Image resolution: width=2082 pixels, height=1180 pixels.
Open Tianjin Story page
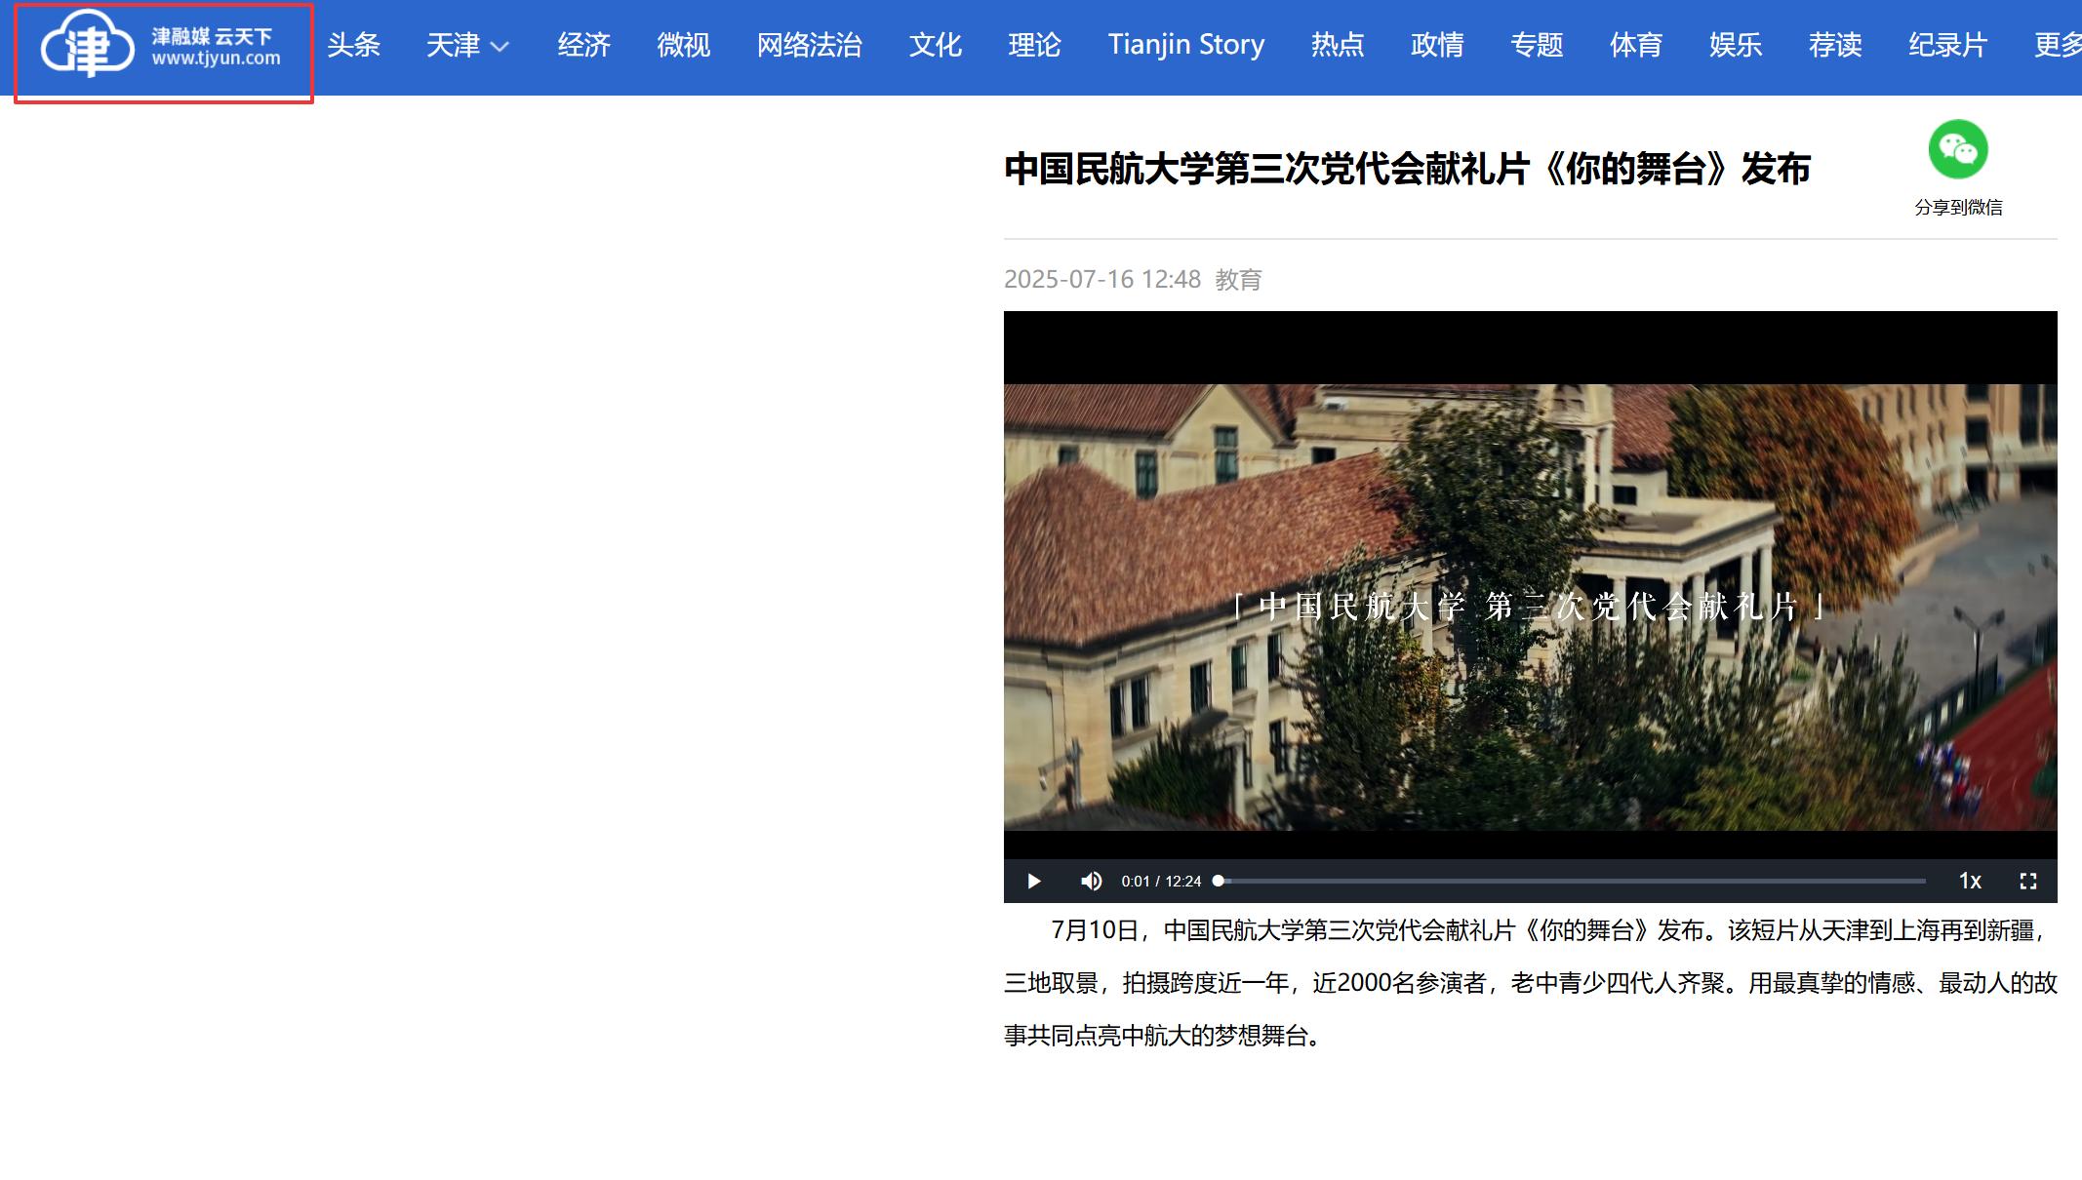point(1185,46)
